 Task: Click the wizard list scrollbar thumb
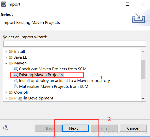coord(143,70)
